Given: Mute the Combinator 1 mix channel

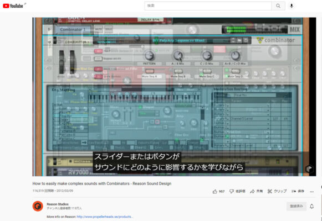Looking at the screenshot, I should pyautogui.click(x=99, y=29).
